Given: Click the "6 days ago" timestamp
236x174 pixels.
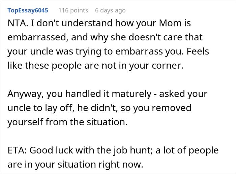Looking at the screenshot, I should (x=110, y=10).
